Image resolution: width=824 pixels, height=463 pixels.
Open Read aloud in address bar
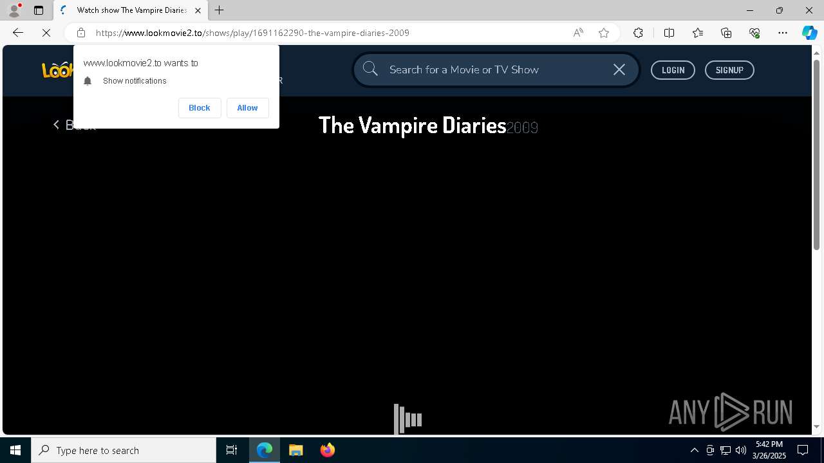coord(578,33)
